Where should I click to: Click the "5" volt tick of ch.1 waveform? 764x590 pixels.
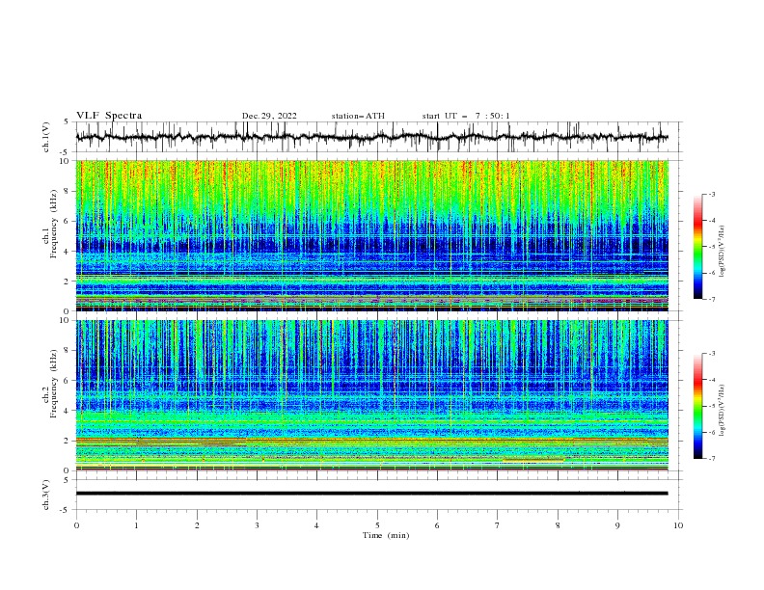(x=67, y=122)
